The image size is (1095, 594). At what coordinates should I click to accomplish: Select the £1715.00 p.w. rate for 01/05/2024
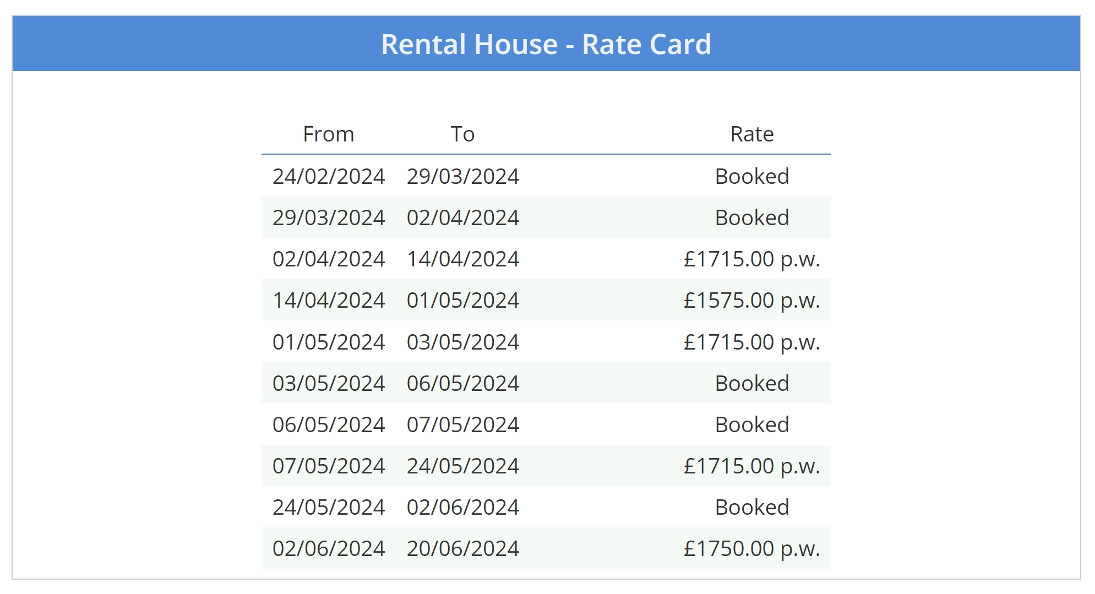coord(752,342)
